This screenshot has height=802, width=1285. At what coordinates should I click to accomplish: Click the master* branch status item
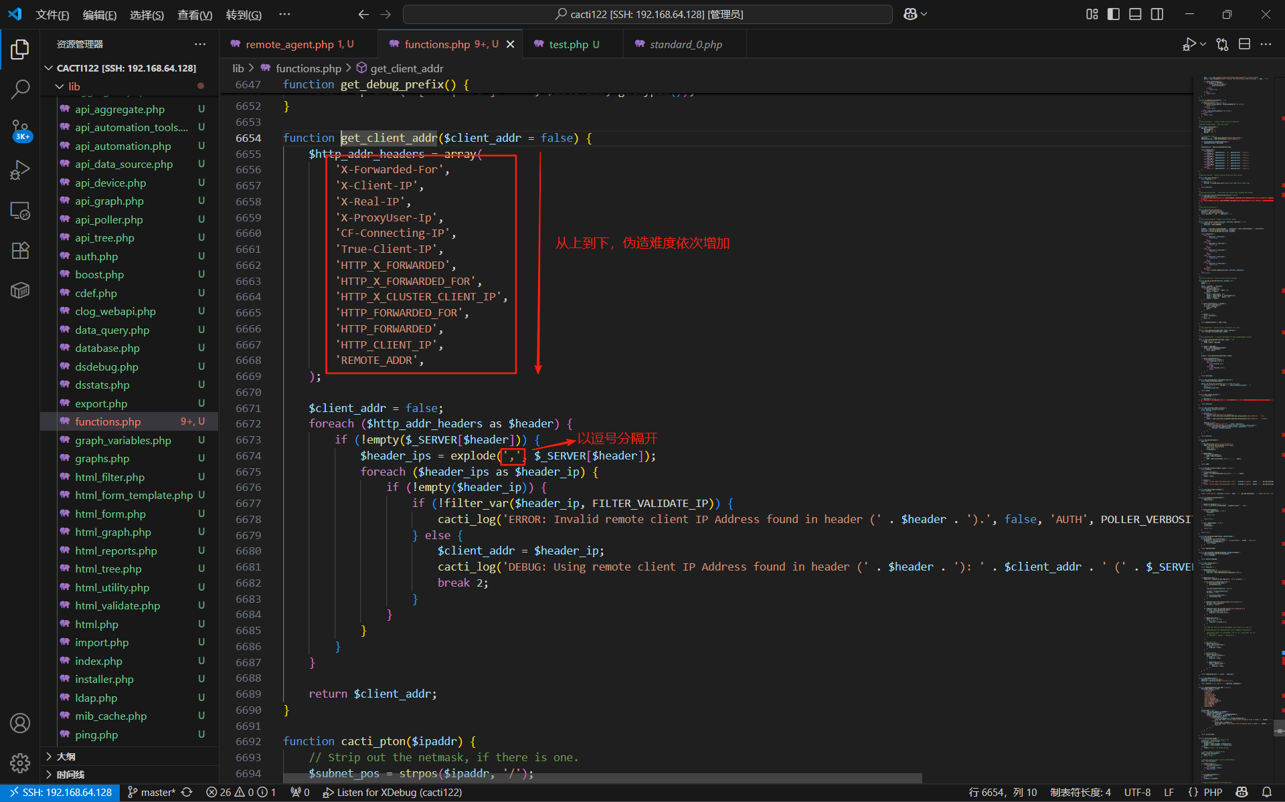(x=151, y=793)
